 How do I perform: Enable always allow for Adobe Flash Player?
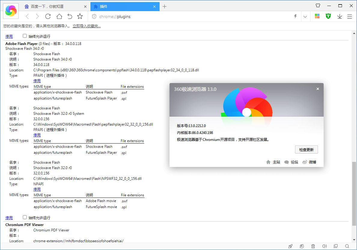25,36
